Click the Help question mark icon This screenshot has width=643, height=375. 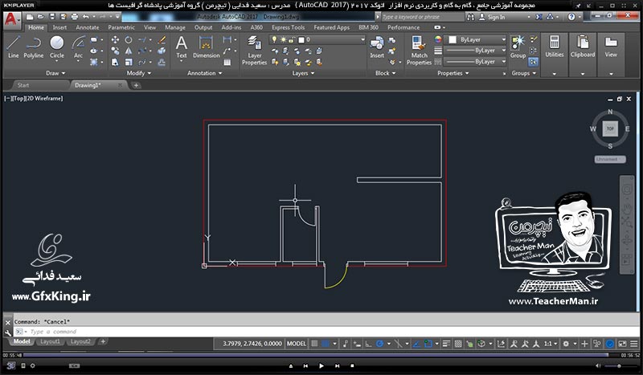(x=571, y=17)
